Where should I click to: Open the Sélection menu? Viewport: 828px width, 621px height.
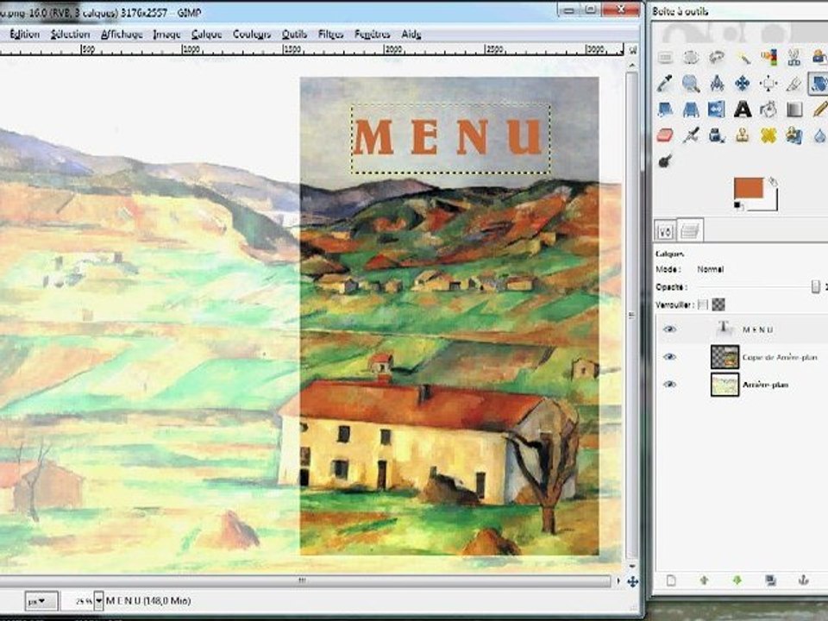[70, 34]
